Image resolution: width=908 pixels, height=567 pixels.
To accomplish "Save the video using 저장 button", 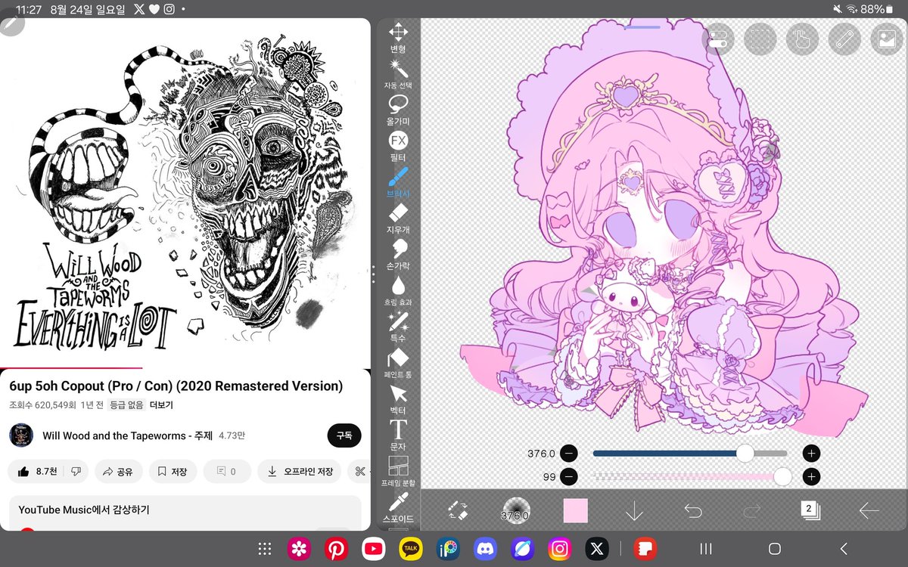I will click(x=173, y=472).
